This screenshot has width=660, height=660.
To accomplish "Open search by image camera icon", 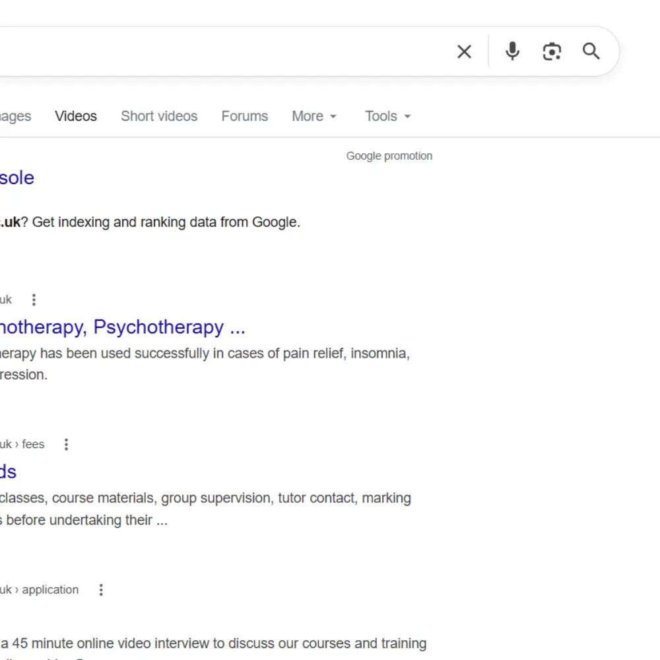I will [x=551, y=51].
